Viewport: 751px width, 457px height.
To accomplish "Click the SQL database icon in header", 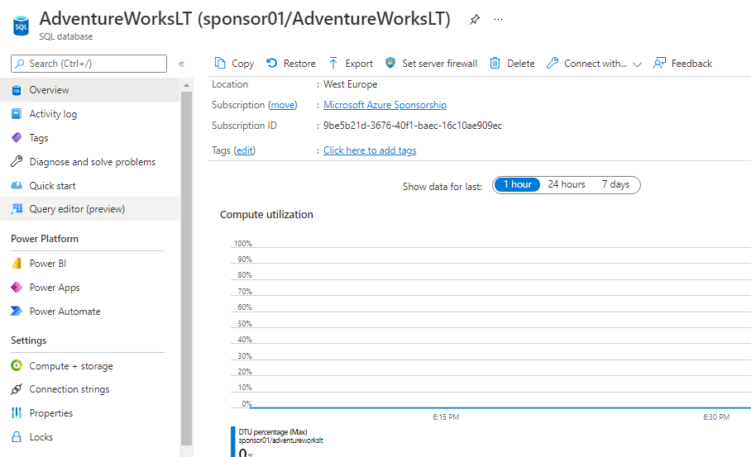I will (x=21, y=26).
